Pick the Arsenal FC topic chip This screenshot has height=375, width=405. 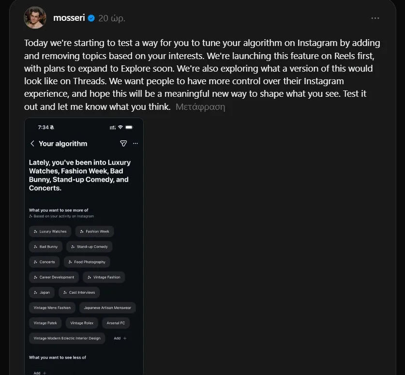pyautogui.click(x=116, y=323)
